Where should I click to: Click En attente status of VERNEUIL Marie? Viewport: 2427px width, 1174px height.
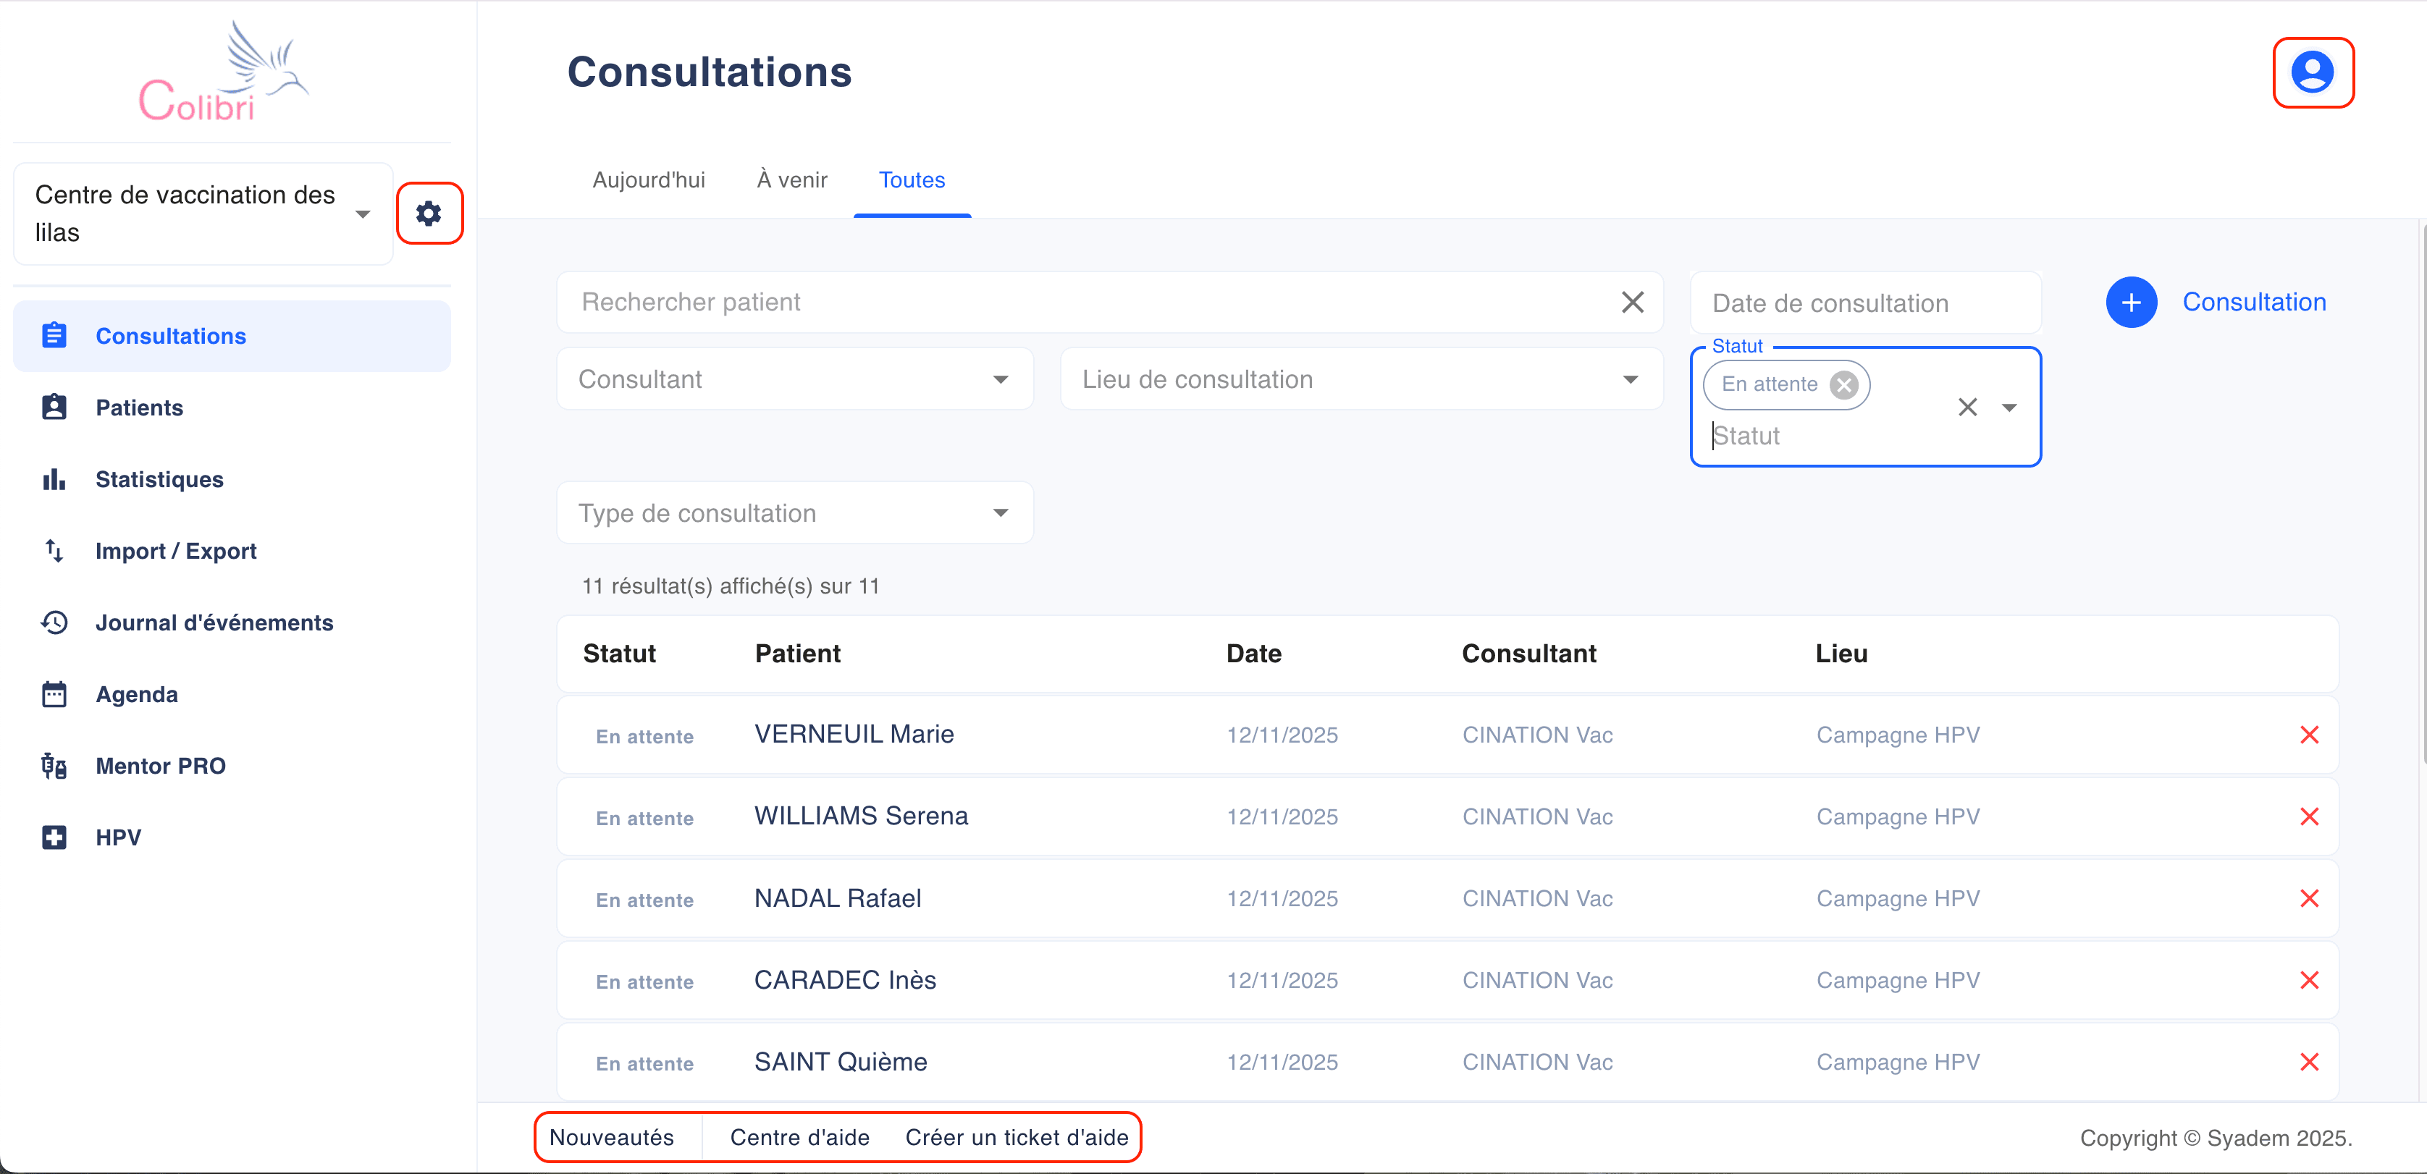[644, 736]
